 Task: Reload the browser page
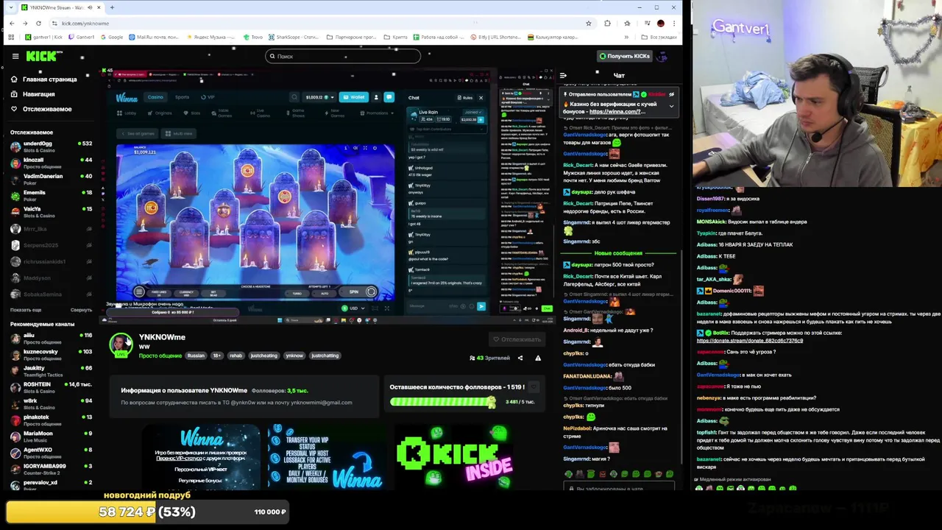40,23
